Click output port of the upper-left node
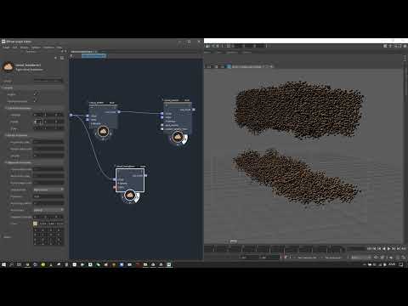408x306 pixels. (119, 112)
